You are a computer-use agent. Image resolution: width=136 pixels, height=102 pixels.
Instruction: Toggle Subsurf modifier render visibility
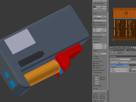[132, 59]
